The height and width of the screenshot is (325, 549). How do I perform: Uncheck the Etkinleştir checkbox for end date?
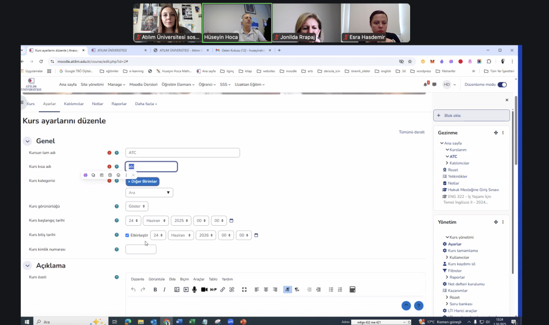(127, 235)
